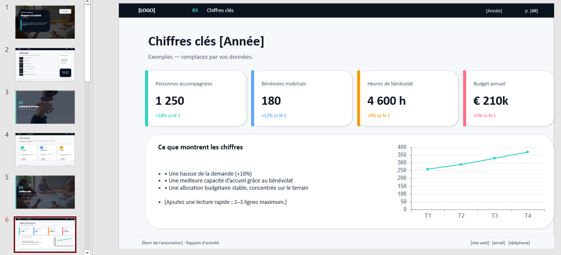Click the "Personnes accompagnées" card label

click(x=184, y=84)
